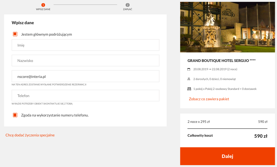Click the ZAPŁAĆ step label
The width and height of the screenshot is (277, 167).
pyautogui.click(x=128, y=9)
